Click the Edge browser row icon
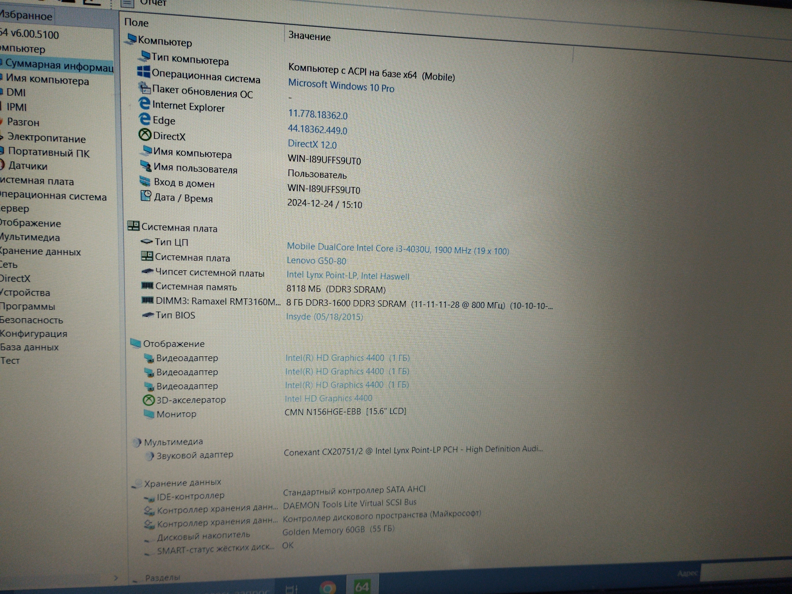 pyautogui.click(x=144, y=119)
